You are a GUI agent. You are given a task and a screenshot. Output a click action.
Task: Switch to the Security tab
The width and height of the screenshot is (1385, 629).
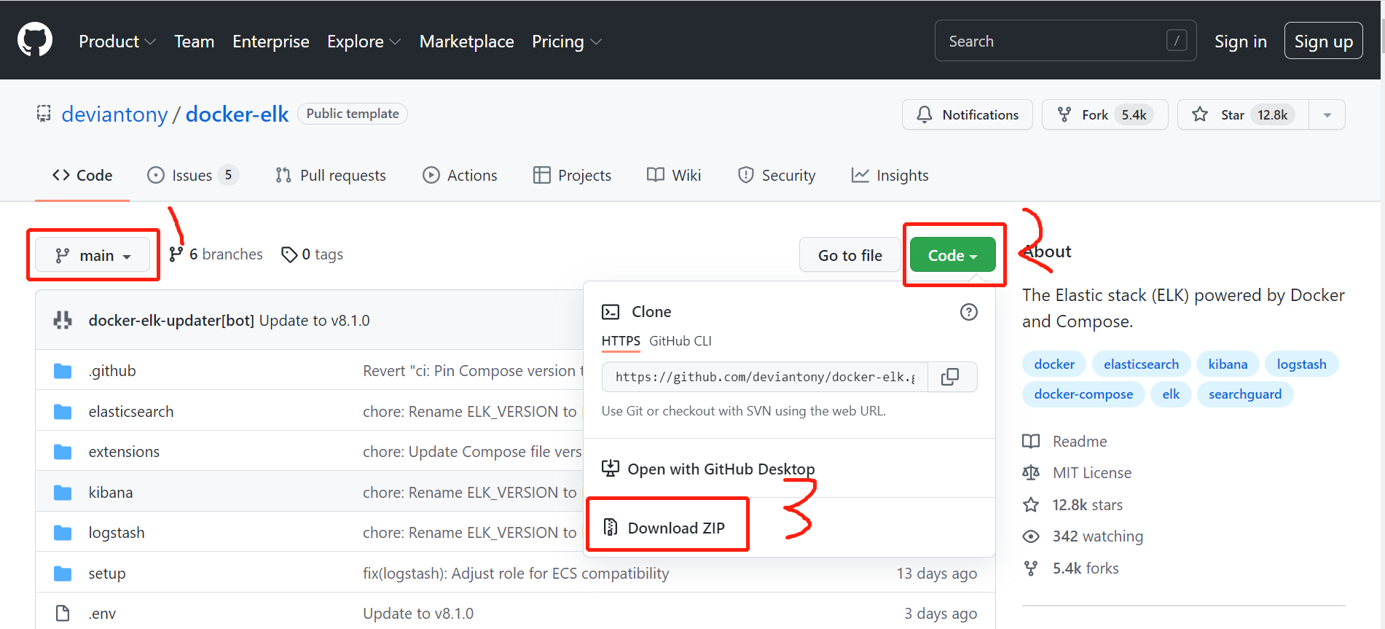pyautogui.click(x=777, y=176)
